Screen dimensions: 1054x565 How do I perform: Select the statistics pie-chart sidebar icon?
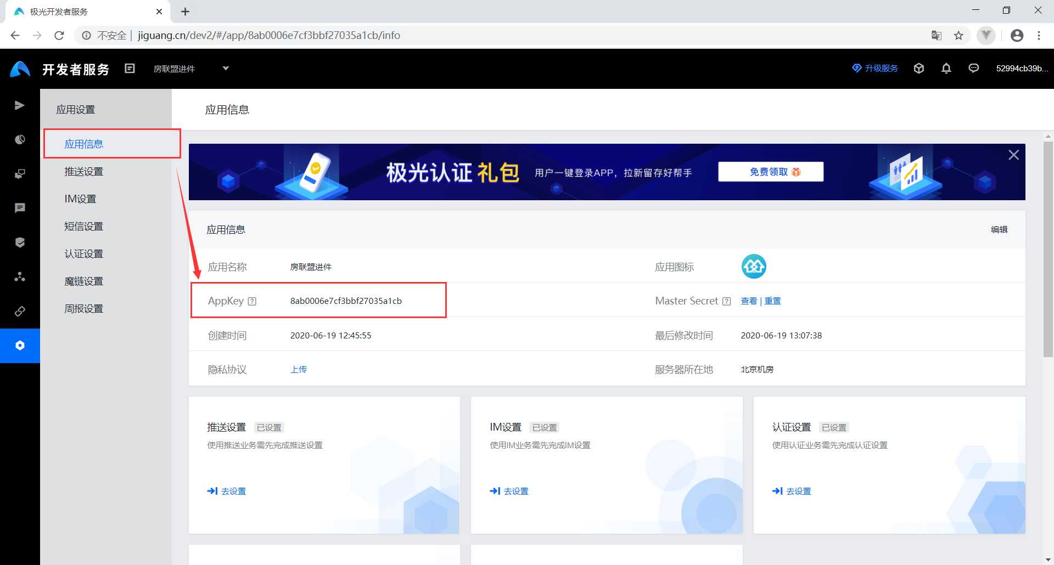click(x=20, y=139)
